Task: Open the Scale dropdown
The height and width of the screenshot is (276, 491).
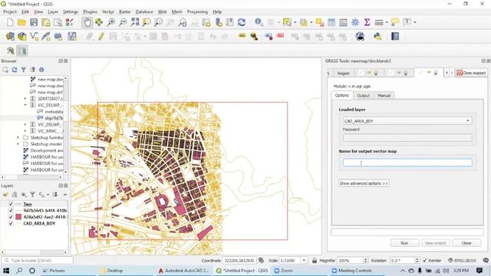Action: pyautogui.click(x=304, y=261)
